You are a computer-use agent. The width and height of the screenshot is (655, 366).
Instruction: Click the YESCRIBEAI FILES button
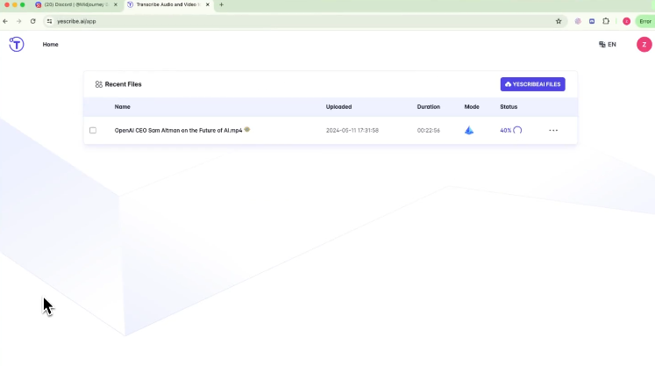tap(533, 84)
